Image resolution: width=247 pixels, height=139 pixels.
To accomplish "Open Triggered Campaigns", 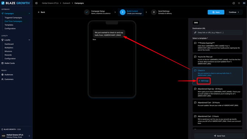I will [13, 18].
